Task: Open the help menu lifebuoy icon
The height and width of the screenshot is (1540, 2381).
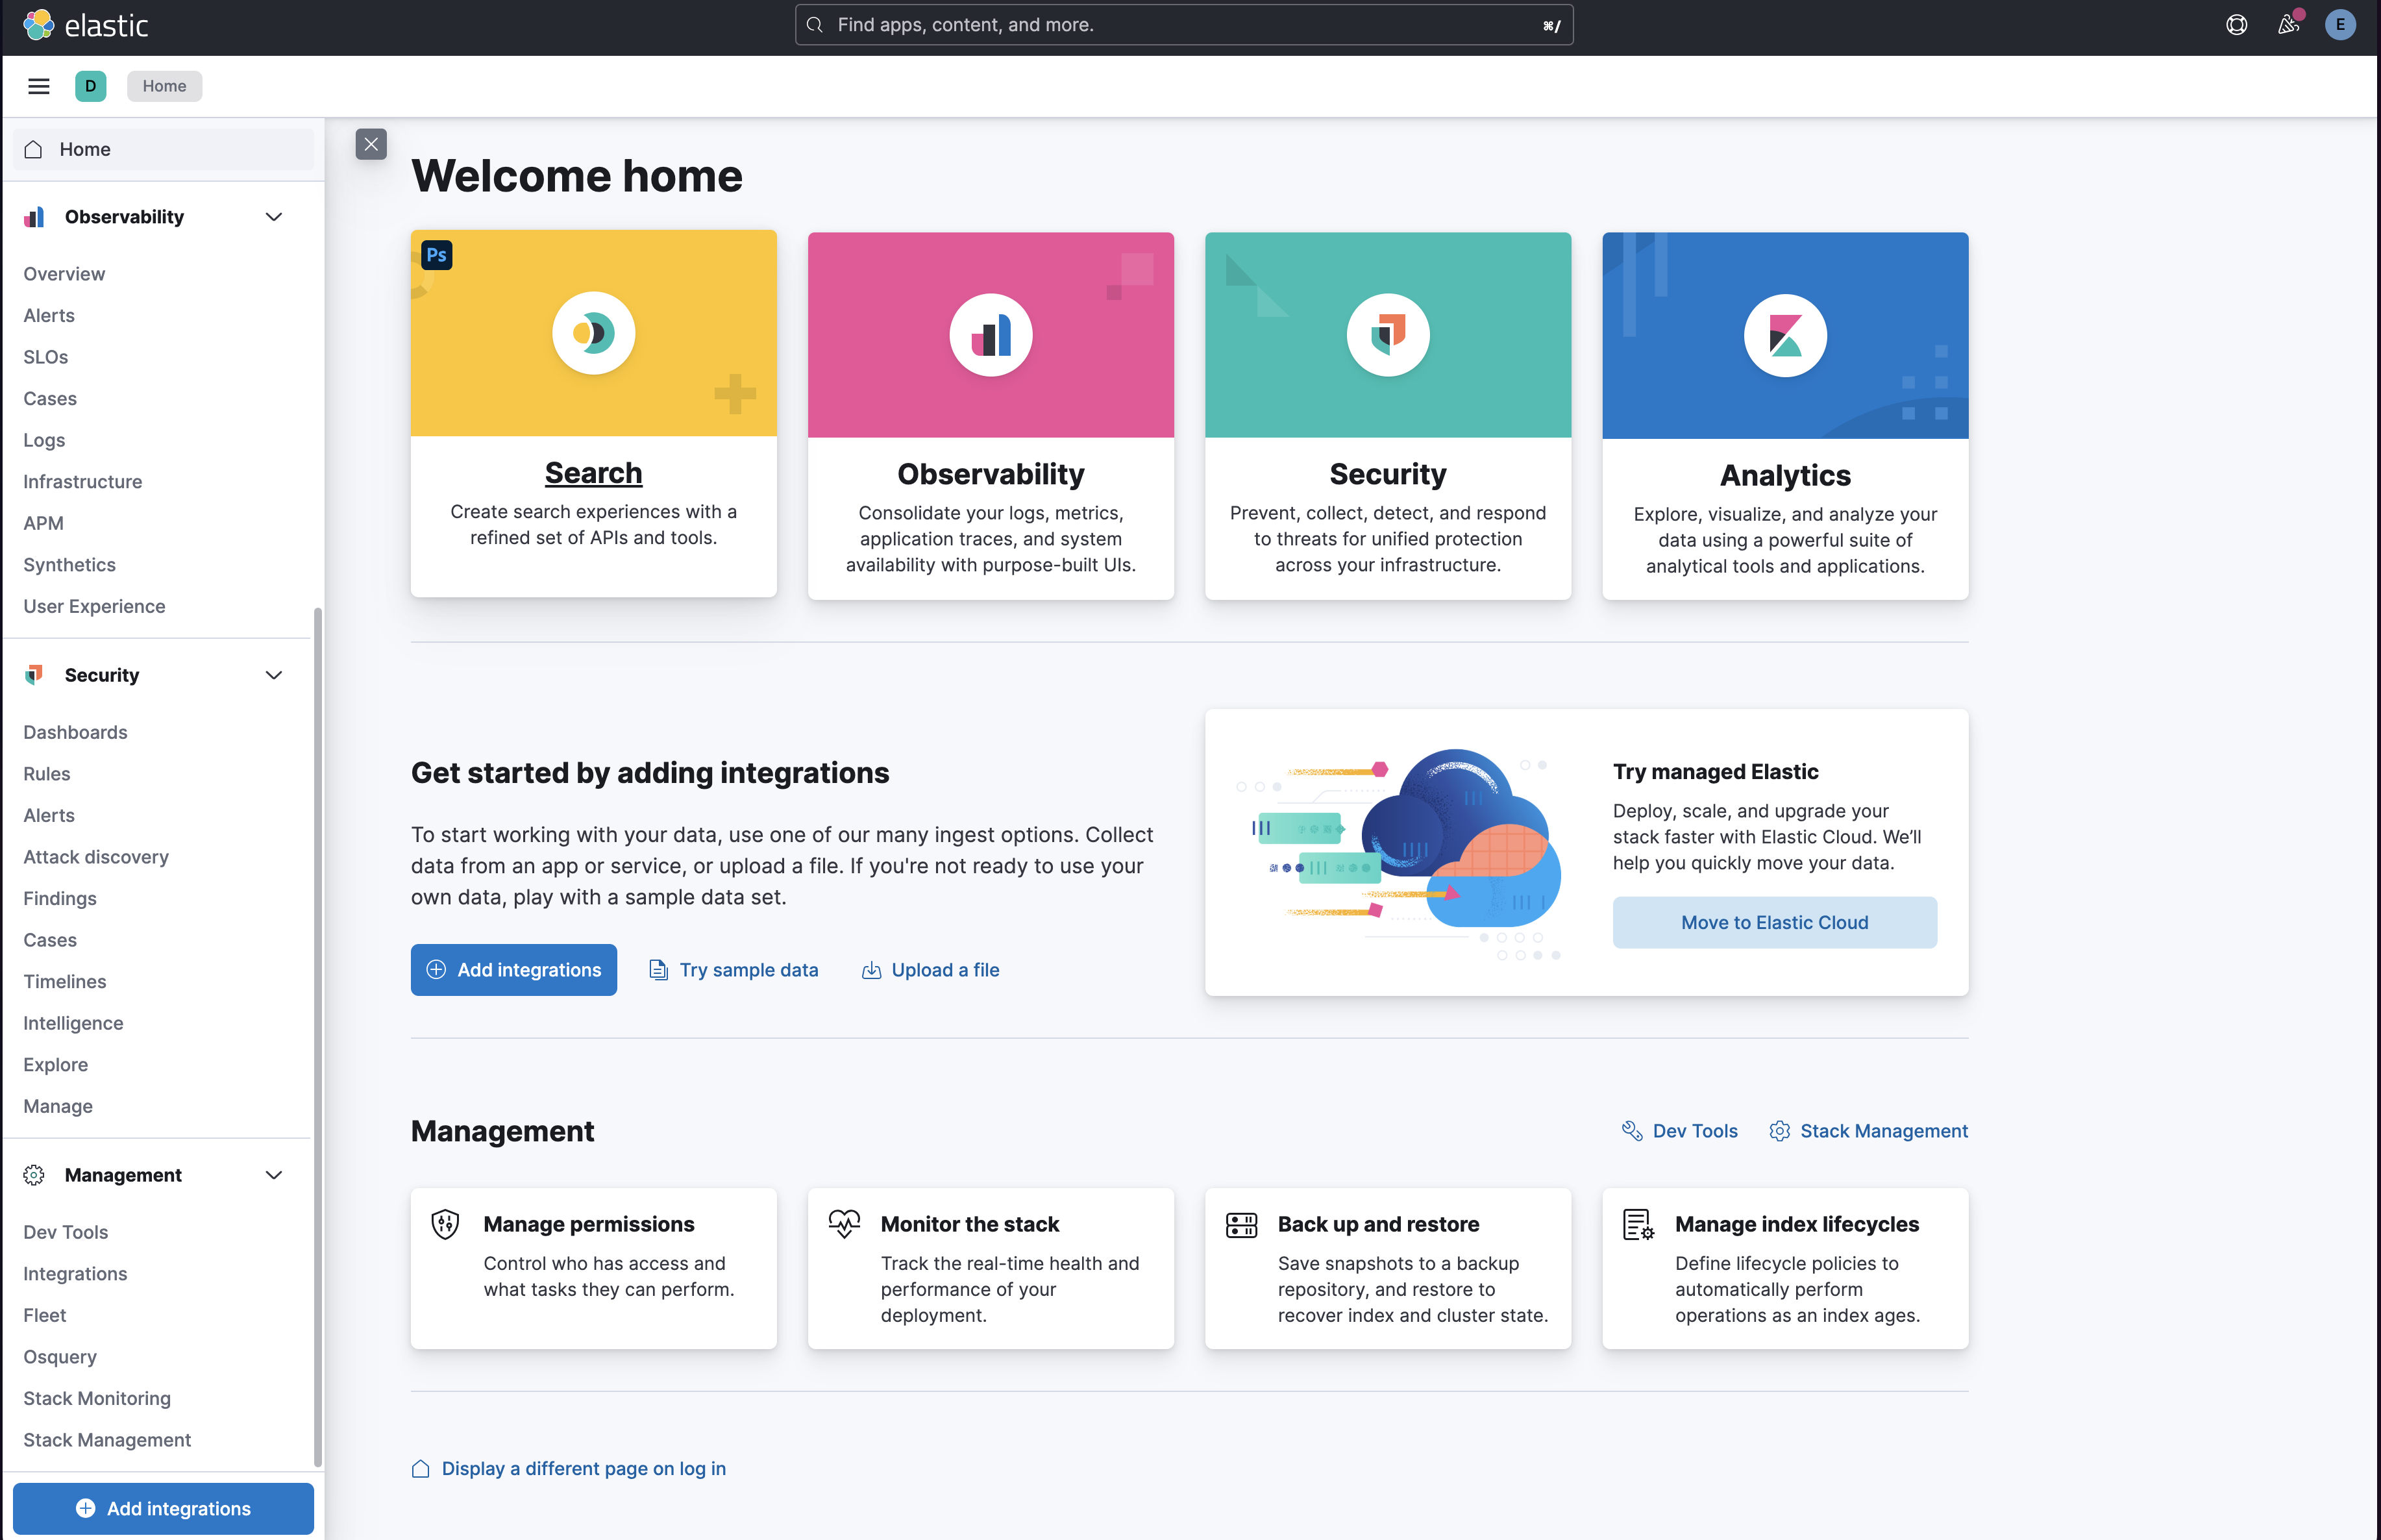Action: click(x=2237, y=25)
